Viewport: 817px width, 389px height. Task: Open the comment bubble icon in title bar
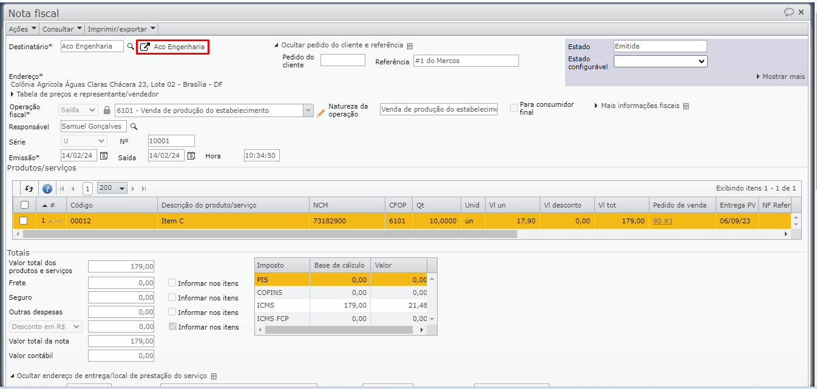[x=788, y=12]
